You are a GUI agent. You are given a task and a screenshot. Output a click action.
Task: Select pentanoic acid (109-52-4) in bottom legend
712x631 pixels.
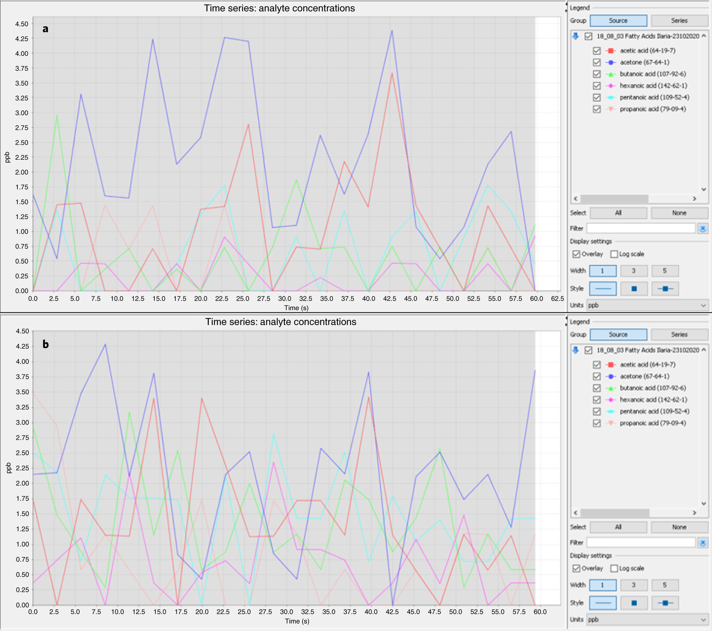[x=654, y=412]
